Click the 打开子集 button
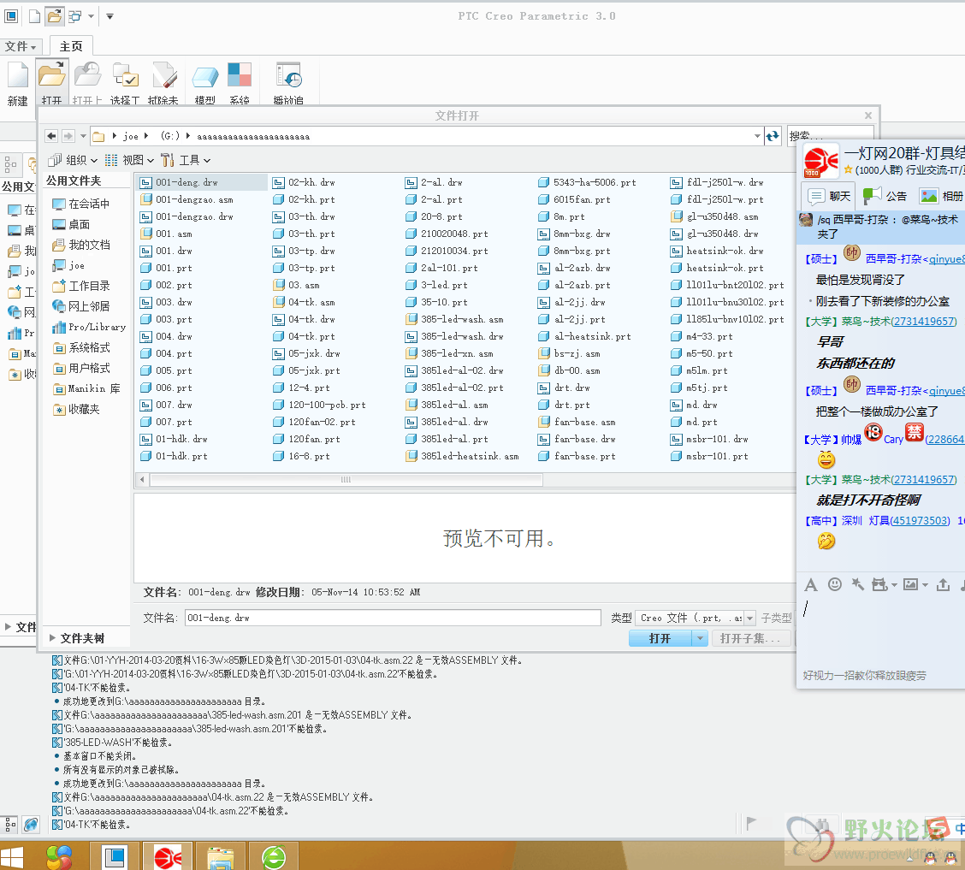 (x=751, y=639)
